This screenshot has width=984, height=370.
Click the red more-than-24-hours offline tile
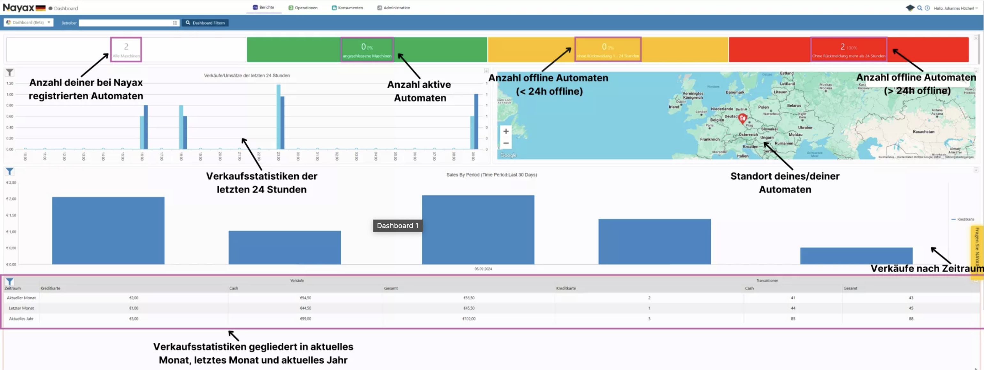[x=849, y=50]
